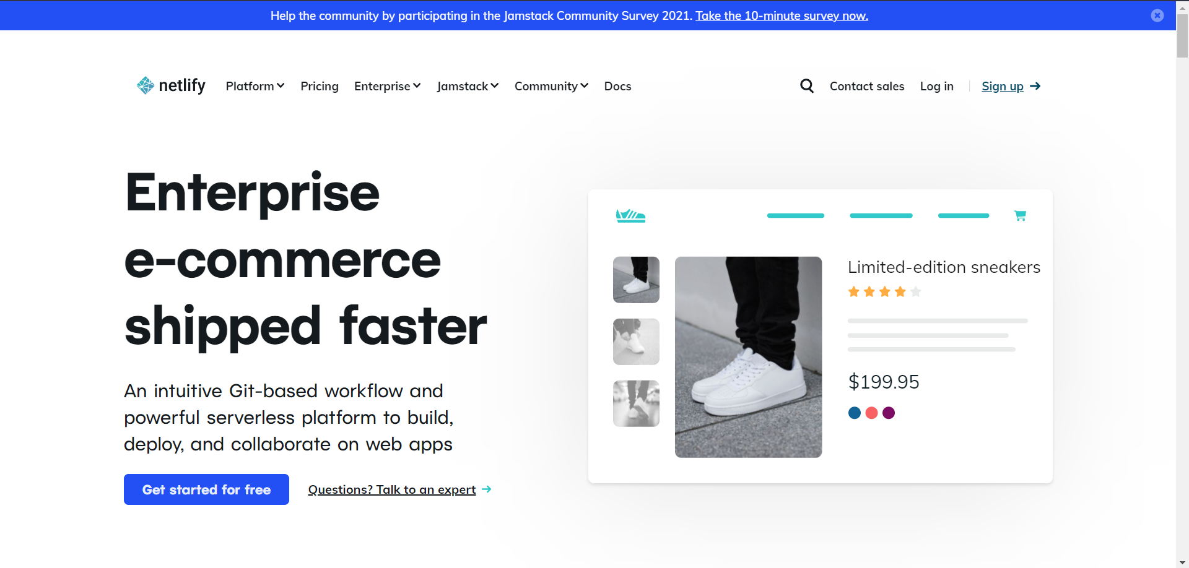Dismiss the survey banner with the close icon
The height and width of the screenshot is (568, 1189).
(x=1157, y=15)
